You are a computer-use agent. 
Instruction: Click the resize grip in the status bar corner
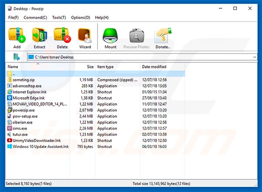tap(255, 185)
